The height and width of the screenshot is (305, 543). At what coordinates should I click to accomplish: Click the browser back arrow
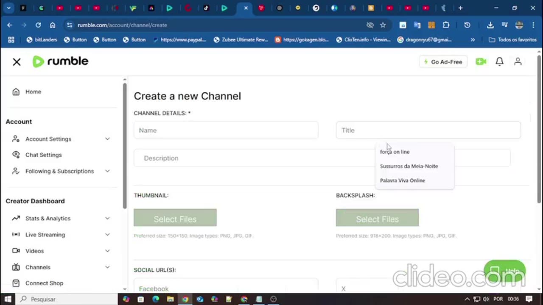click(9, 25)
